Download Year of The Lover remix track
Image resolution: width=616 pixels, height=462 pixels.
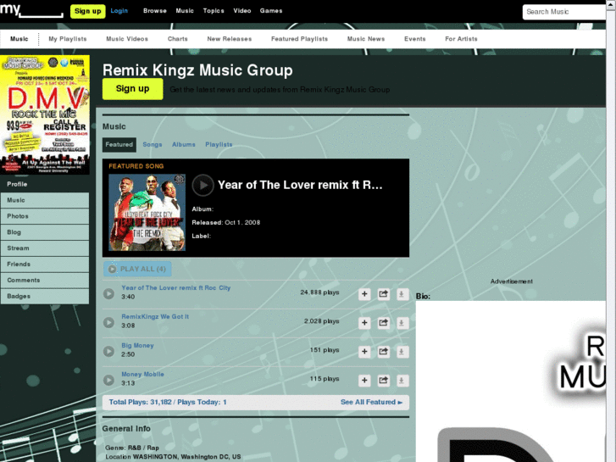click(402, 294)
